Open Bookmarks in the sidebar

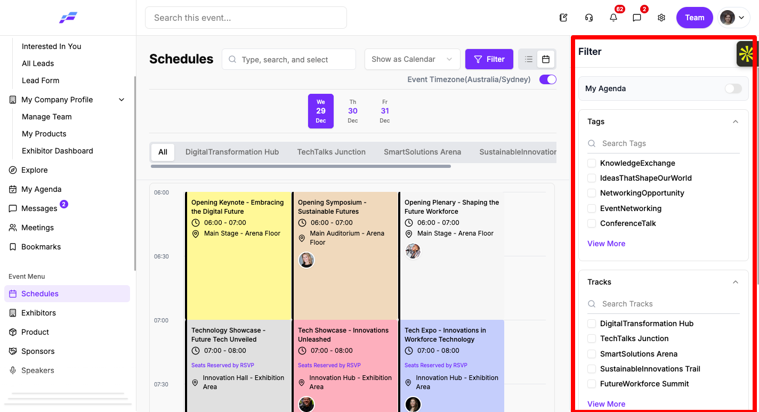coord(41,247)
